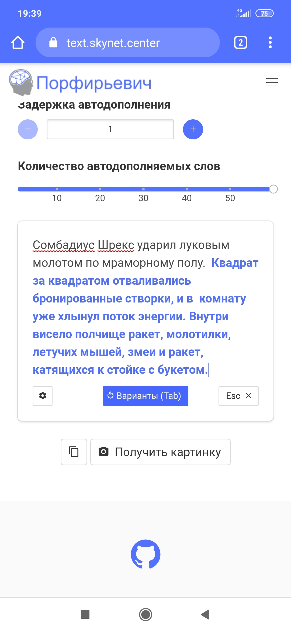The height and width of the screenshot is (632, 291).
Task: Click the Порфирьевич brain logo
Action: coord(21,82)
